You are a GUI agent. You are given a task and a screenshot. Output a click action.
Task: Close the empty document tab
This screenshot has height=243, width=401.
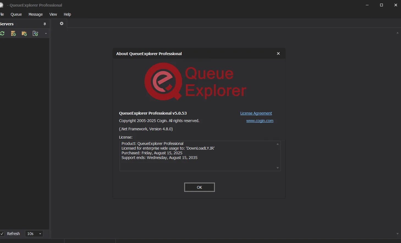(62, 23)
